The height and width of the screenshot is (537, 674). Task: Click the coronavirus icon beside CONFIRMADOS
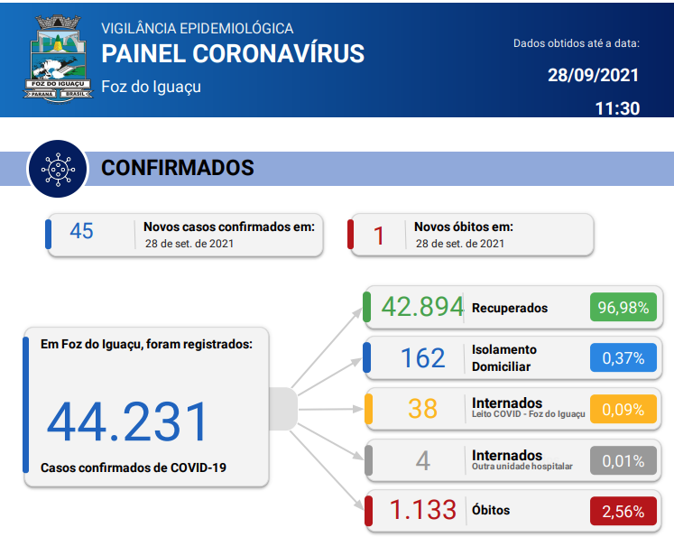click(58, 169)
